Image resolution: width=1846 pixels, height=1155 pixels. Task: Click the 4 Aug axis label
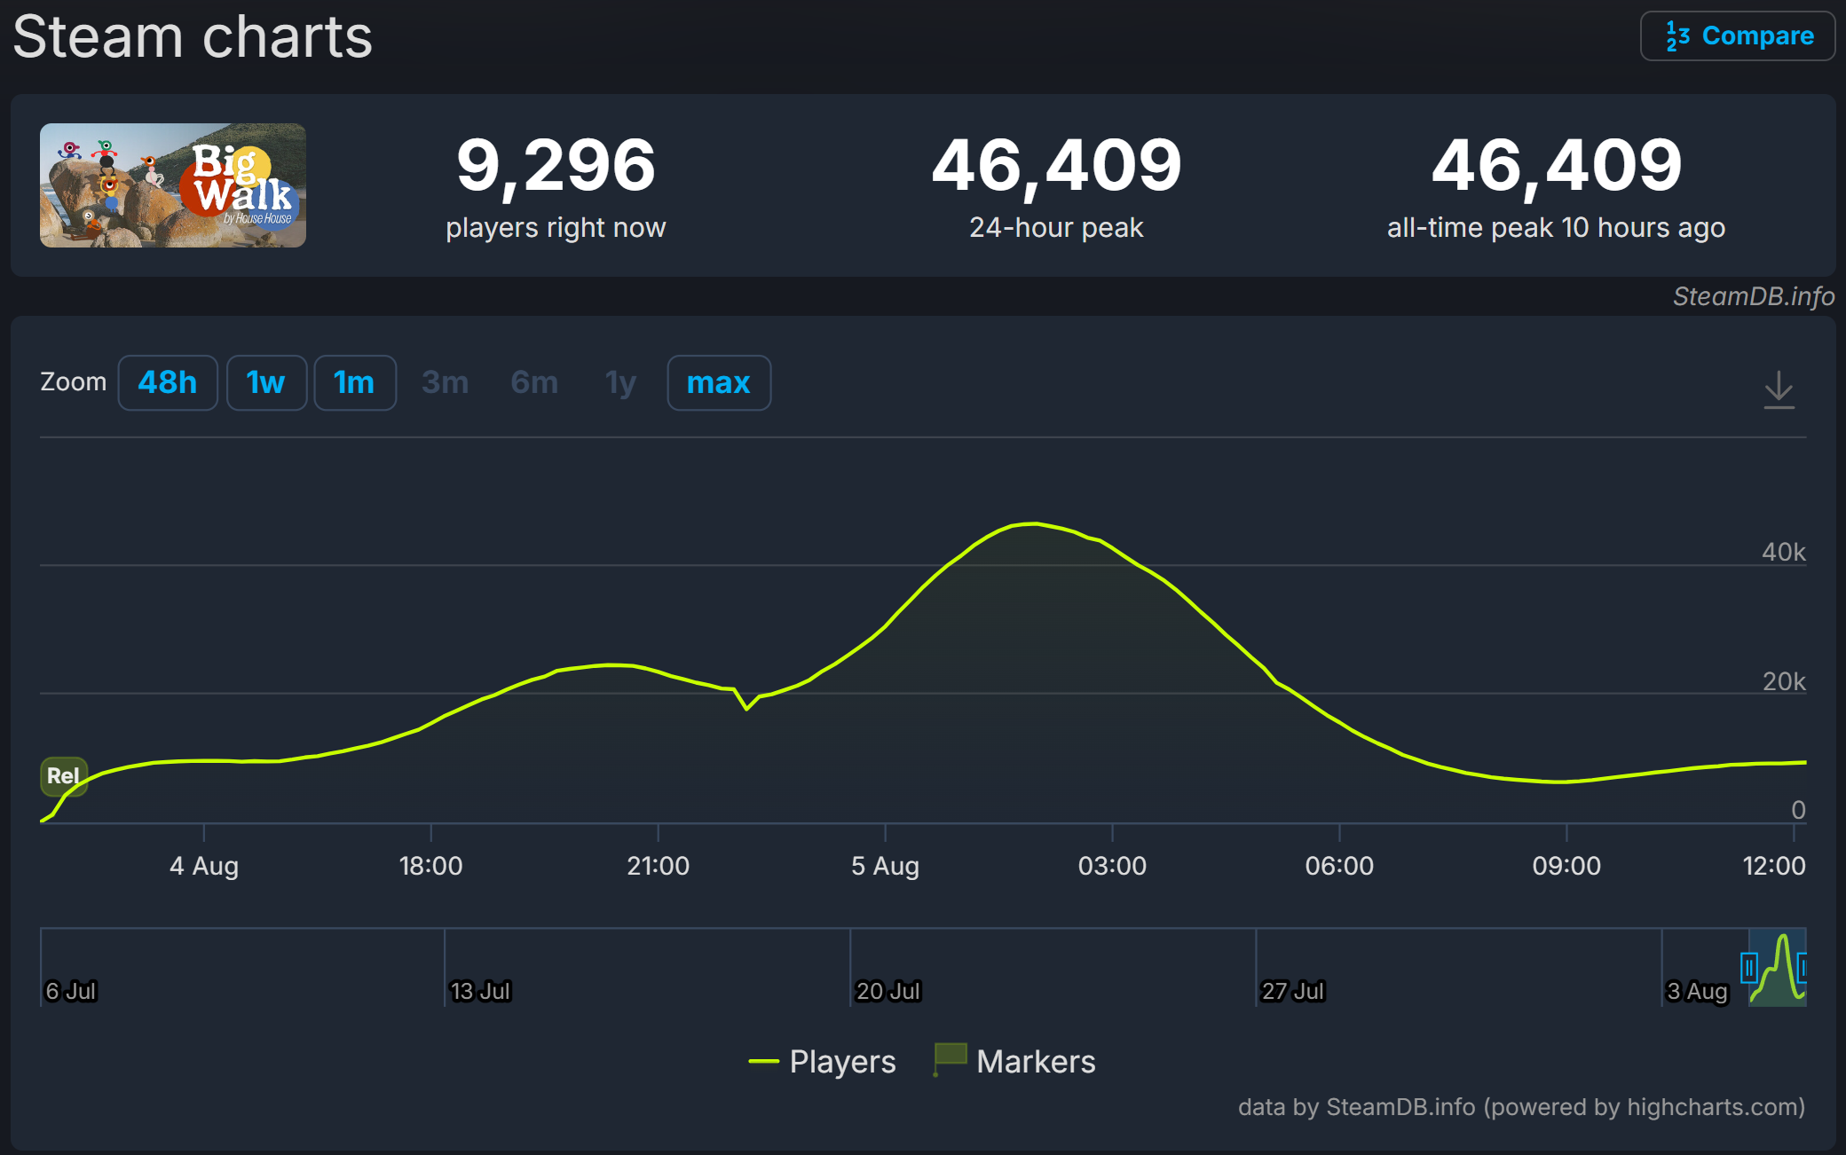(x=204, y=866)
